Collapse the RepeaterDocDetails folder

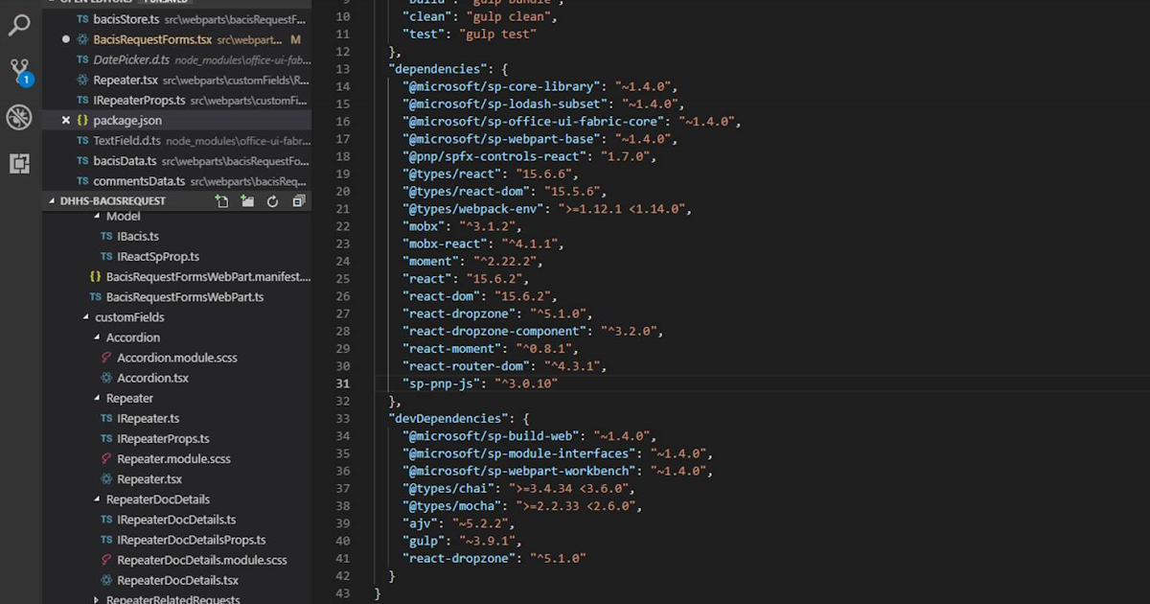[x=97, y=499]
